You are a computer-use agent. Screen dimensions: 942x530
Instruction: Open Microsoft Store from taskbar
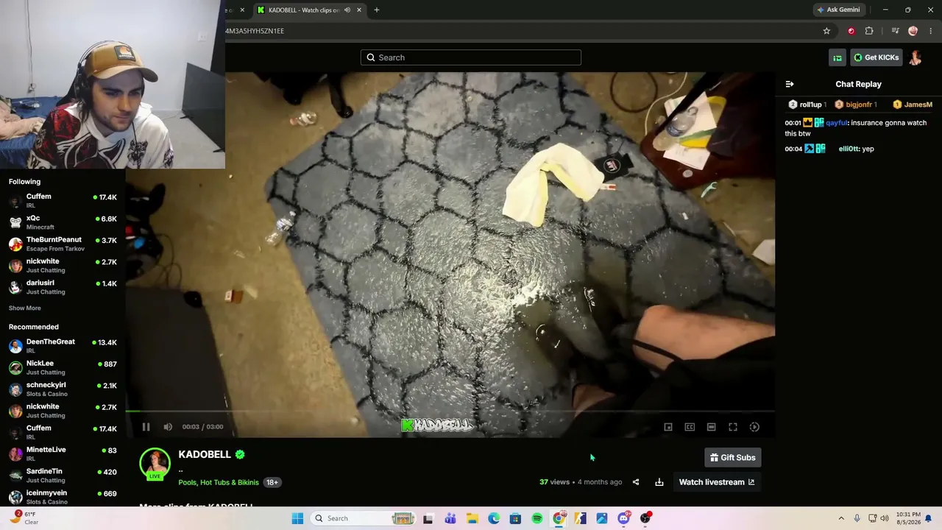click(515, 518)
